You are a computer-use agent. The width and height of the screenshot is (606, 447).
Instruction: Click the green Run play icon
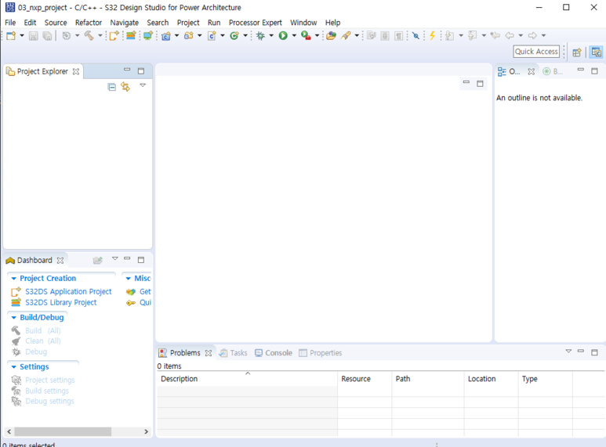tap(283, 36)
